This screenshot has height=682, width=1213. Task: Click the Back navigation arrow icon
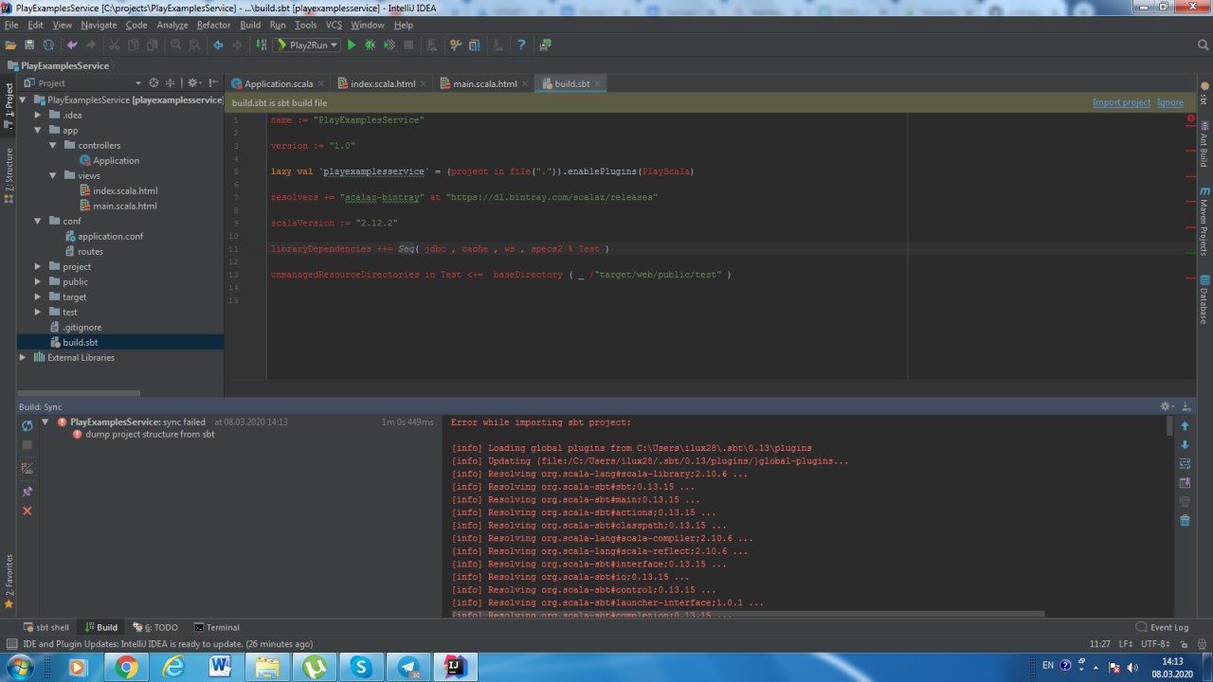tap(218, 45)
